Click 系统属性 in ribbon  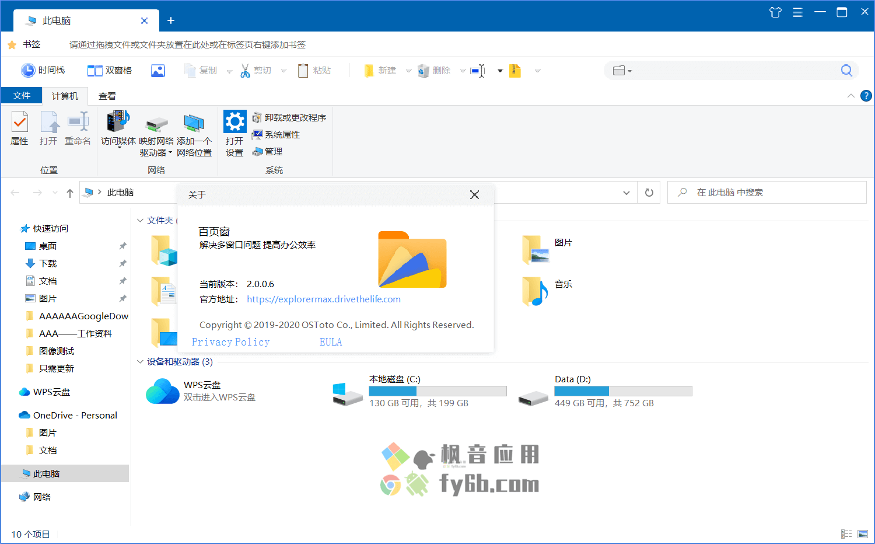click(276, 134)
